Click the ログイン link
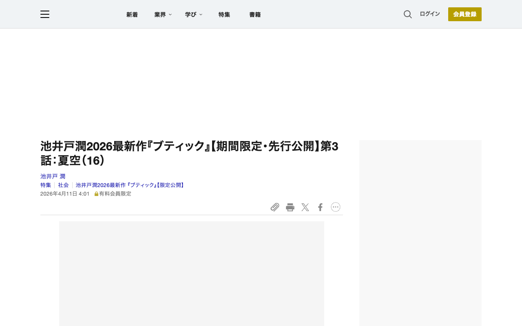The image size is (522, 326). (x=430, y=14)
